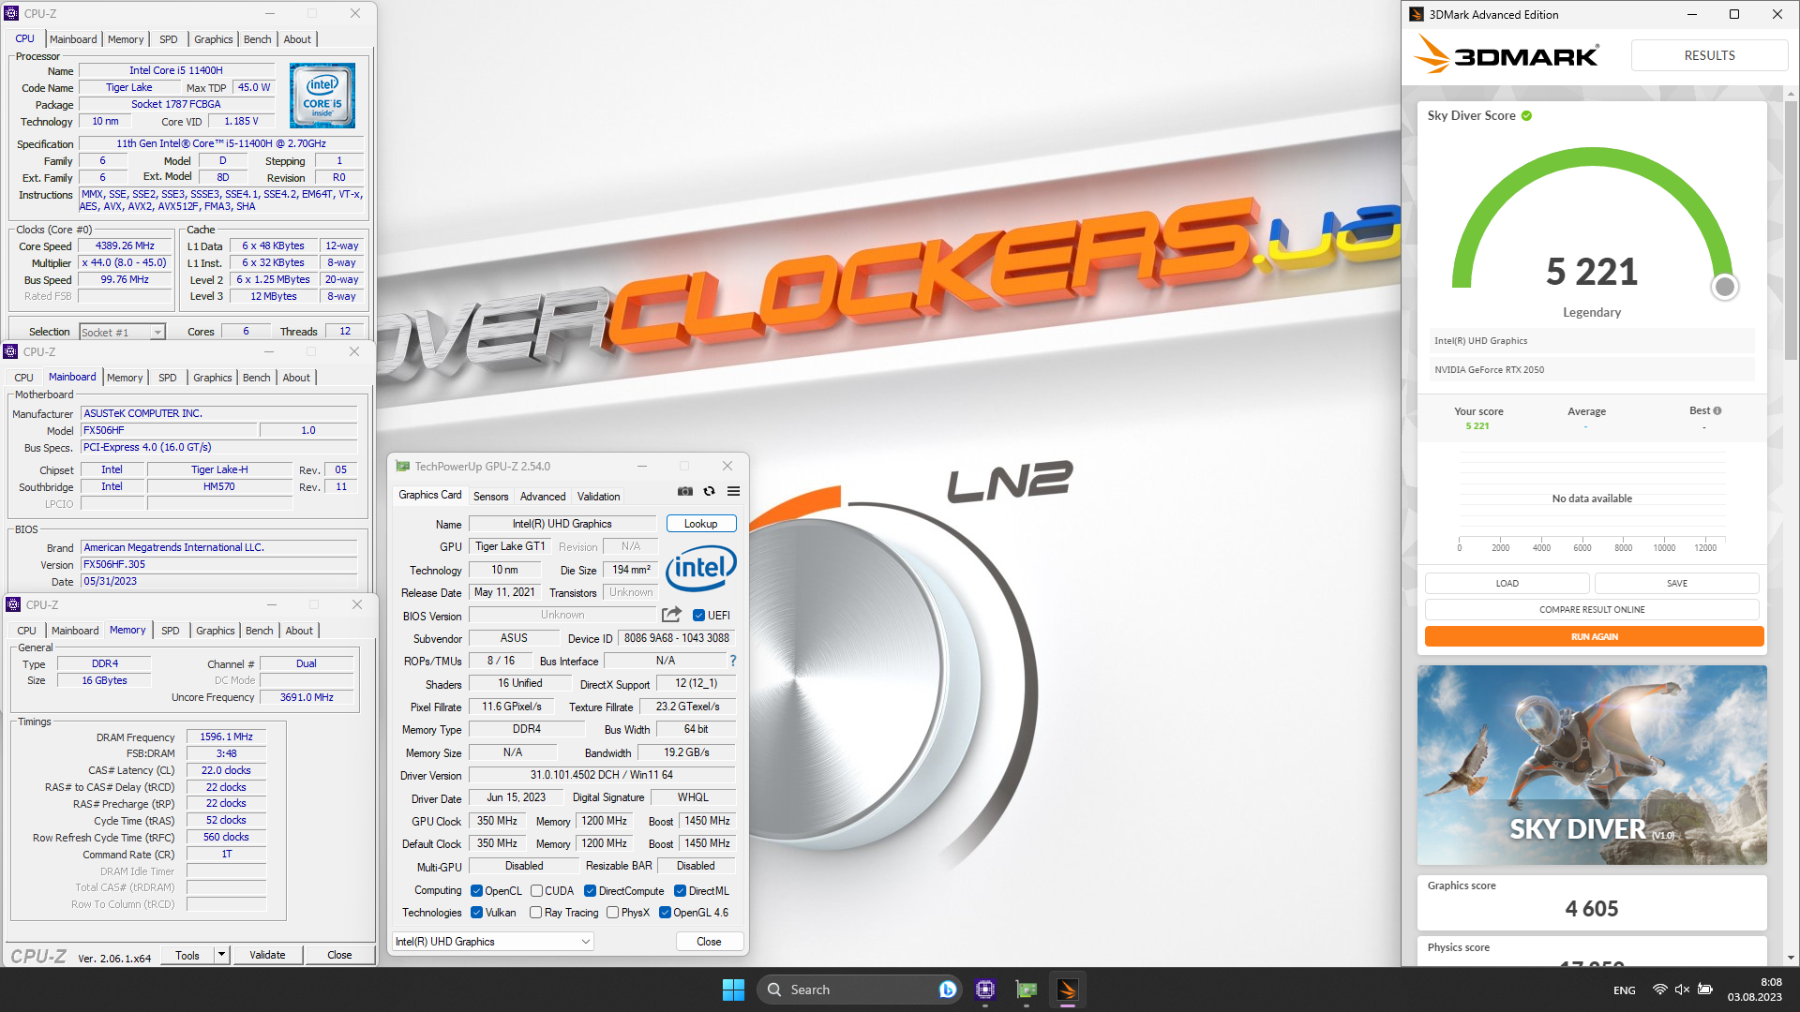1800x1012 pixels.
Task: Open the Socket #1 selection dropdown
Action: (x=122, y=332)
